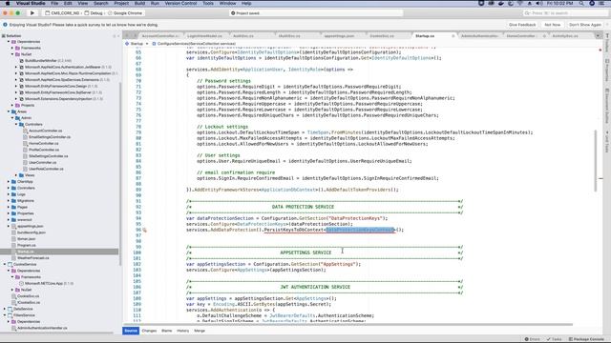Expand the Views folder under Admin
Screen dimensions: 611x343
click(x=16, y=175)
